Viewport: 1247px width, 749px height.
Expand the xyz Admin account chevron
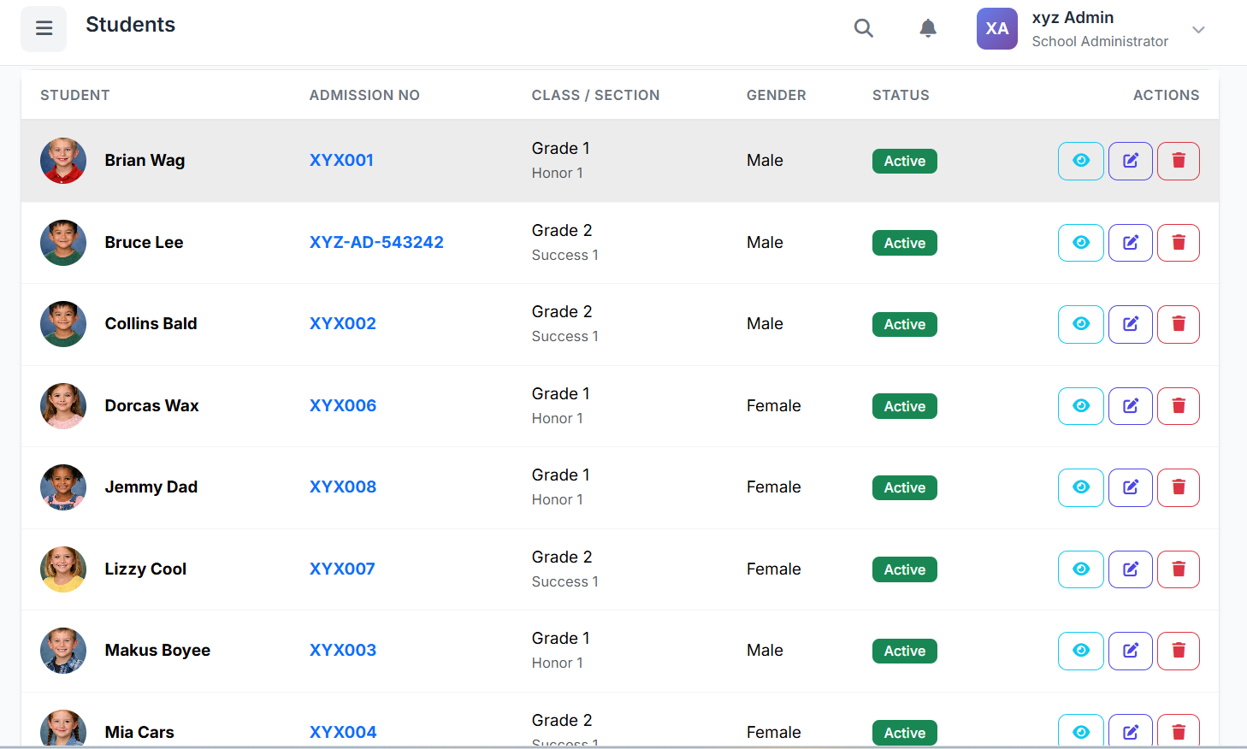tap(1198, 30)
